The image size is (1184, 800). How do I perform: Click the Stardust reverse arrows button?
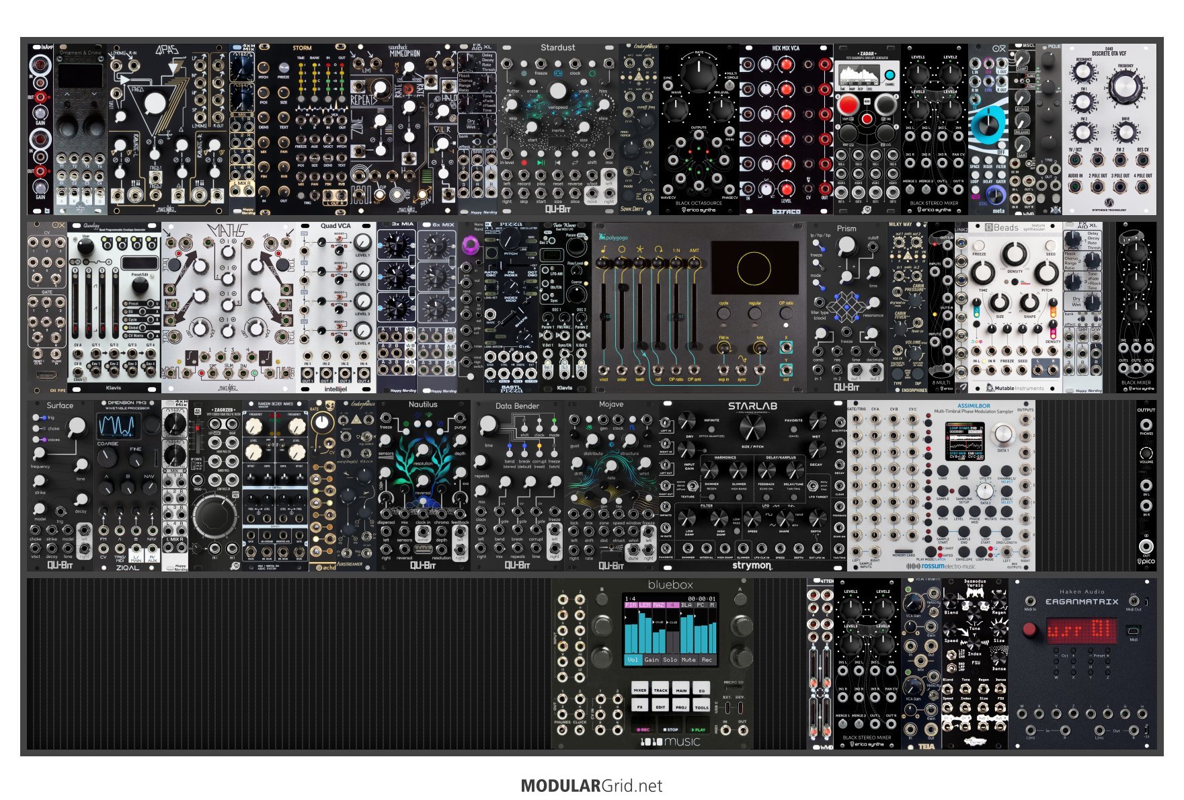click(x=575, y=163)
